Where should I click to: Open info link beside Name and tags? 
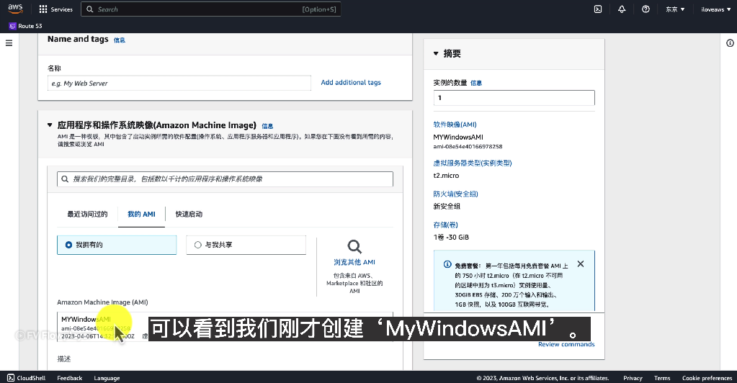tap(120, 40)
